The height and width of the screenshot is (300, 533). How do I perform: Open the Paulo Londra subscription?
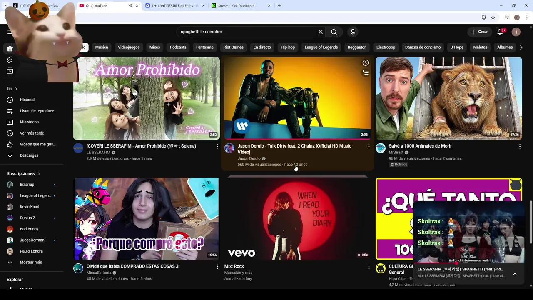(x=32, y=251)
